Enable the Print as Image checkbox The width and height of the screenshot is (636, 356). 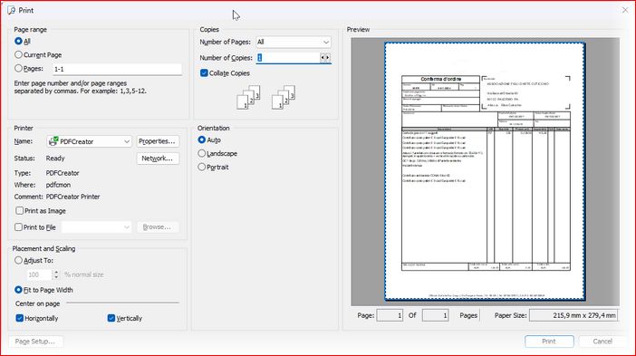19,210
